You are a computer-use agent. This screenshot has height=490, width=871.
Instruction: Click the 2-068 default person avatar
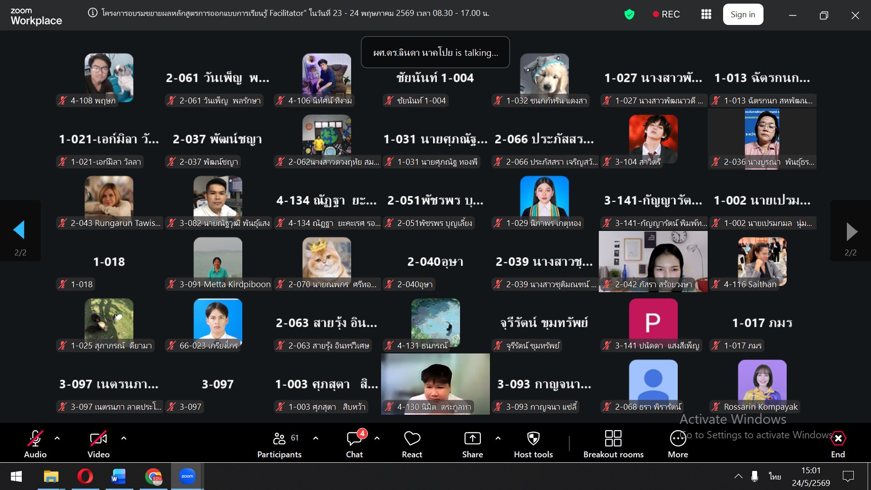[x=653, y=384]
